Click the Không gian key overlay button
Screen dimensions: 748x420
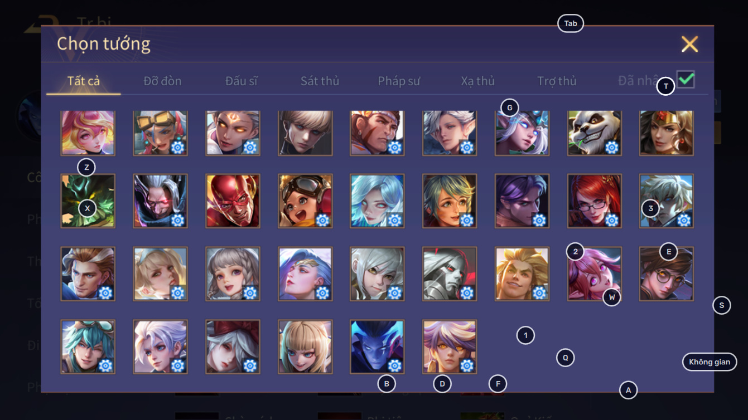pos(710,362)
